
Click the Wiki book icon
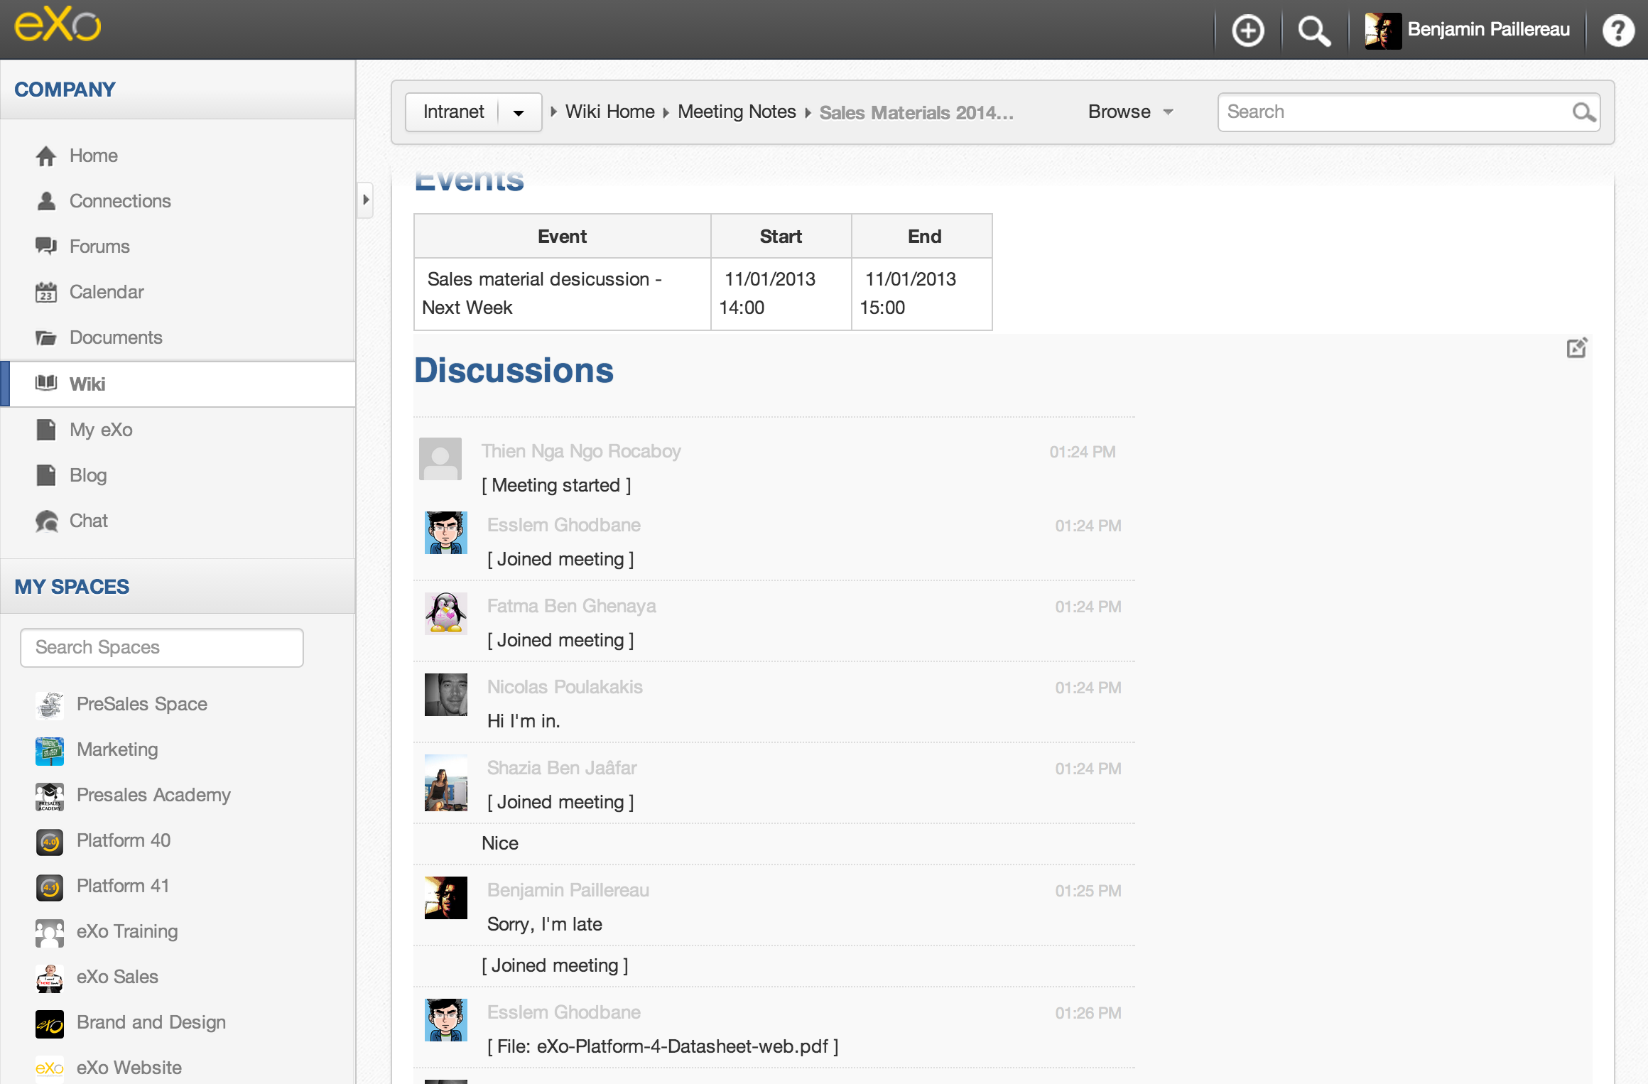(x=46, y=384)
